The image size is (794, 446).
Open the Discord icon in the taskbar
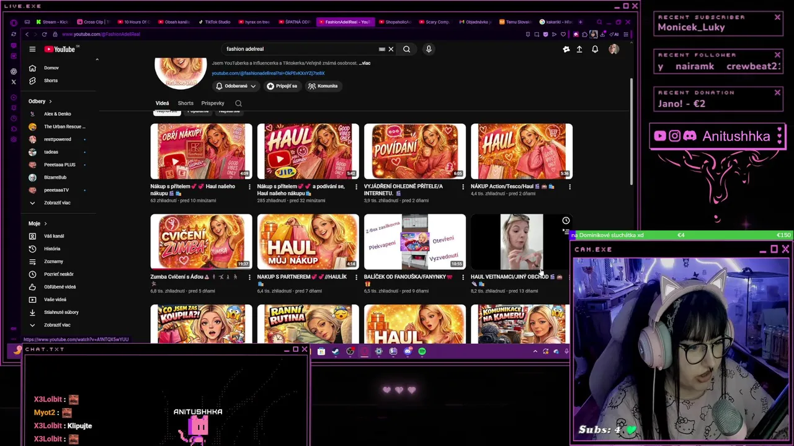point(408,352)
